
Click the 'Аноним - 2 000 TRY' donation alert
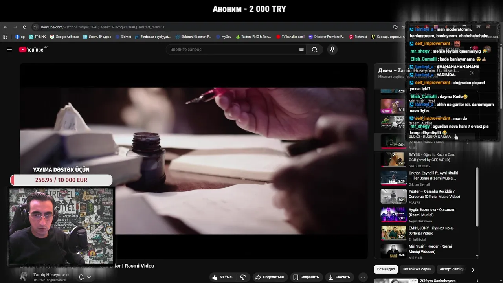coord(250,9)
